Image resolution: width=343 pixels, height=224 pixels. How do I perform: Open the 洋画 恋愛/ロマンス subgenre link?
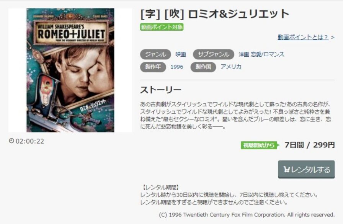click(x=261, y=54)
